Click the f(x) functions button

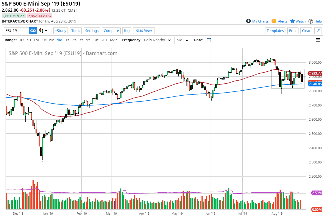point(127,31)
